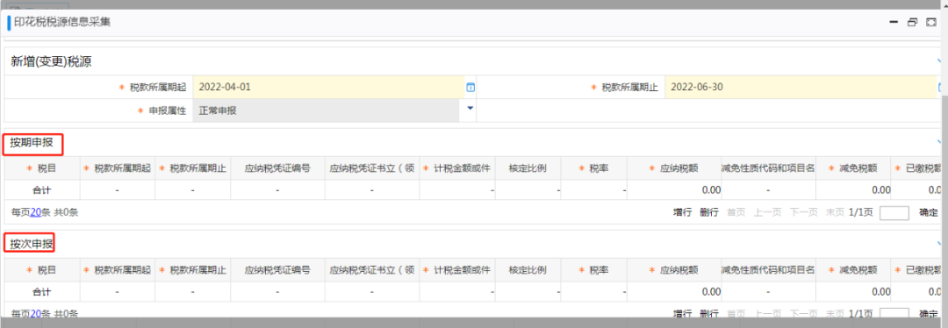Click 删行 in the 按期申报 table
The height and width of the screenshot is (328, 948).
coord(709,212)
